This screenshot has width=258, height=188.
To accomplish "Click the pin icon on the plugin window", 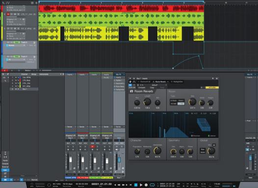I will pos(213,79).
